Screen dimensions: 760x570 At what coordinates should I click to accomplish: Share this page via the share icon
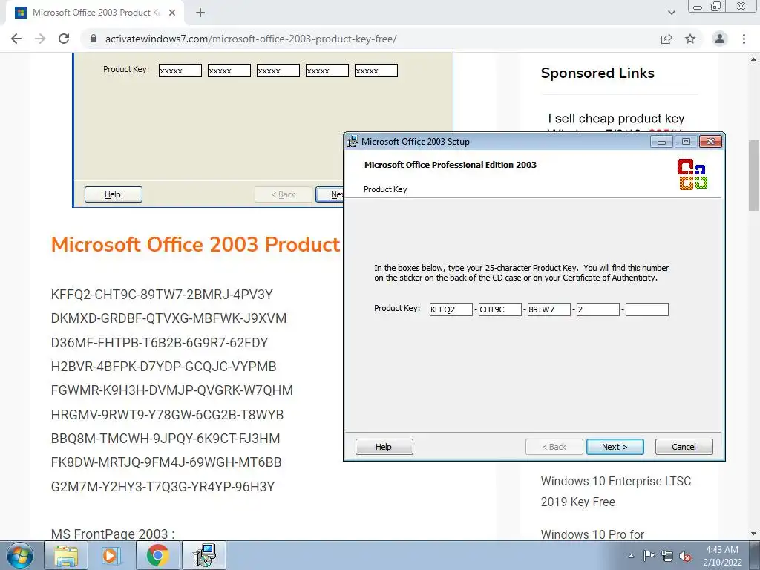[x=666, y=39]
